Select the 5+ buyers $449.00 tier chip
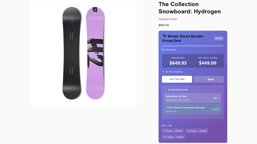 click(173, 131)
